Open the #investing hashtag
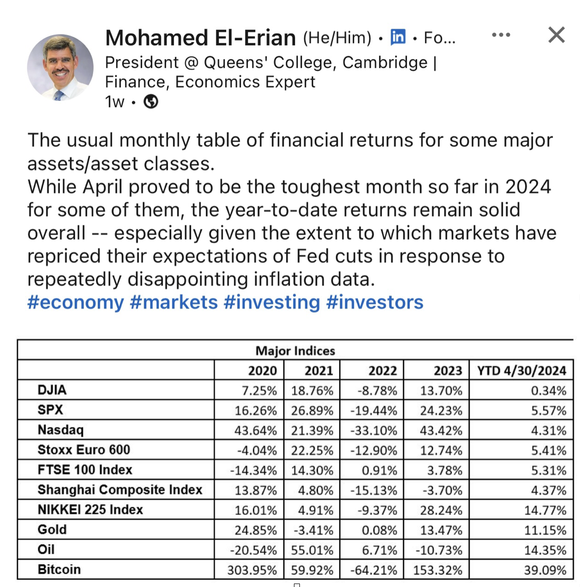The height and width of the screenshot is (587, 580). tap(272, 302)
